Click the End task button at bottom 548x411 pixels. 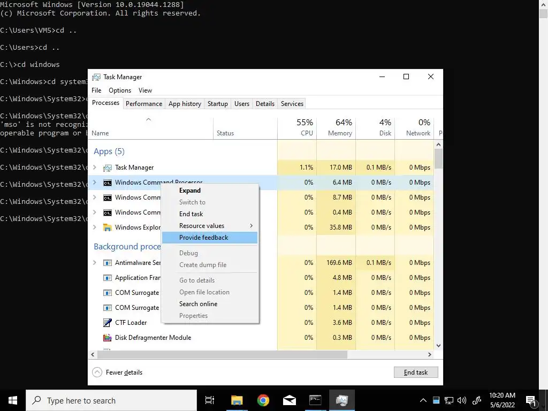point(416,372)
